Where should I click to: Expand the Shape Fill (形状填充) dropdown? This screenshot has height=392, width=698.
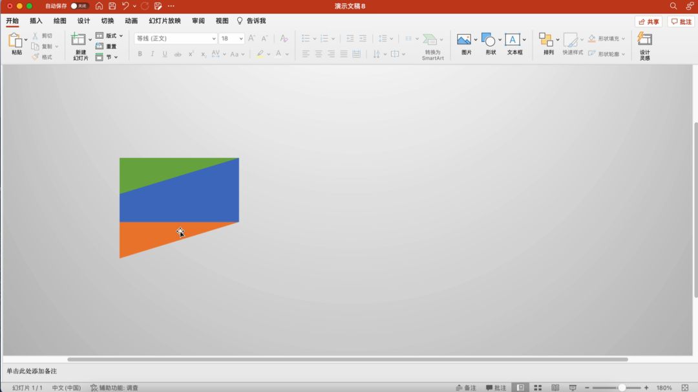(x=623, y=39)
